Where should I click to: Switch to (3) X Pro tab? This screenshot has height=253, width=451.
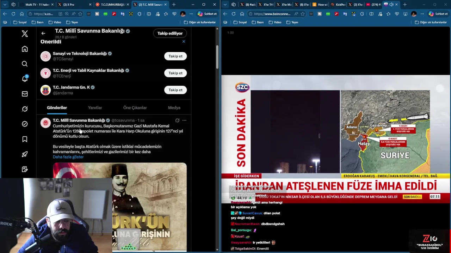click(74, 5)
